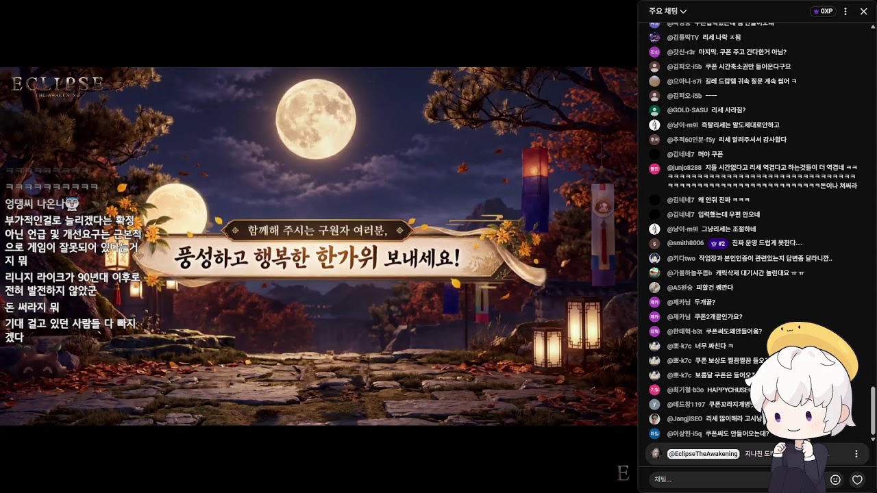Open the @테드창1197 avatar
Viewport: 877px width, 493px height.
pyautogui.click(x=654, y=405)
